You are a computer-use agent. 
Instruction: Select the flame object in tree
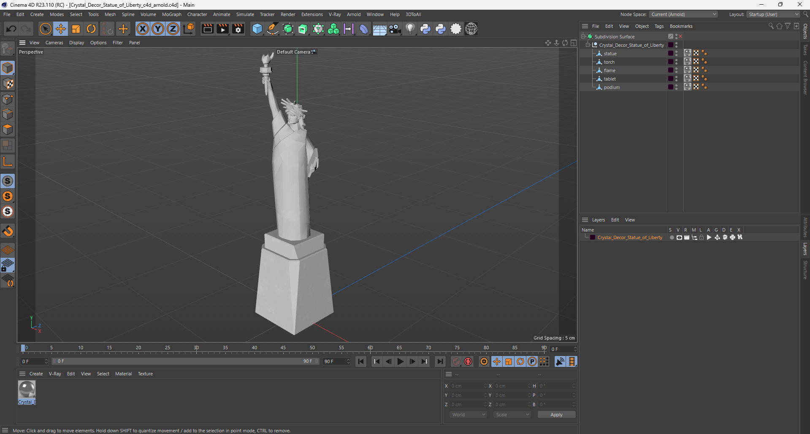tap(610, 70)
